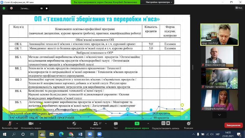
Task: Click the 9,0 credits cell
Action: pos(151,44)
